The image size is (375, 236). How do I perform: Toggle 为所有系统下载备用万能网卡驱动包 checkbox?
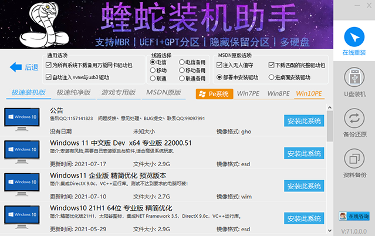[49, 66]
